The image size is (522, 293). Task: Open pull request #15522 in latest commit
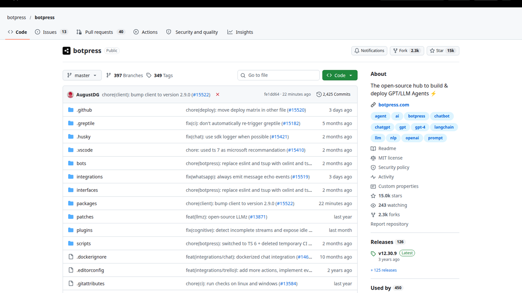[x=201, y=95]
